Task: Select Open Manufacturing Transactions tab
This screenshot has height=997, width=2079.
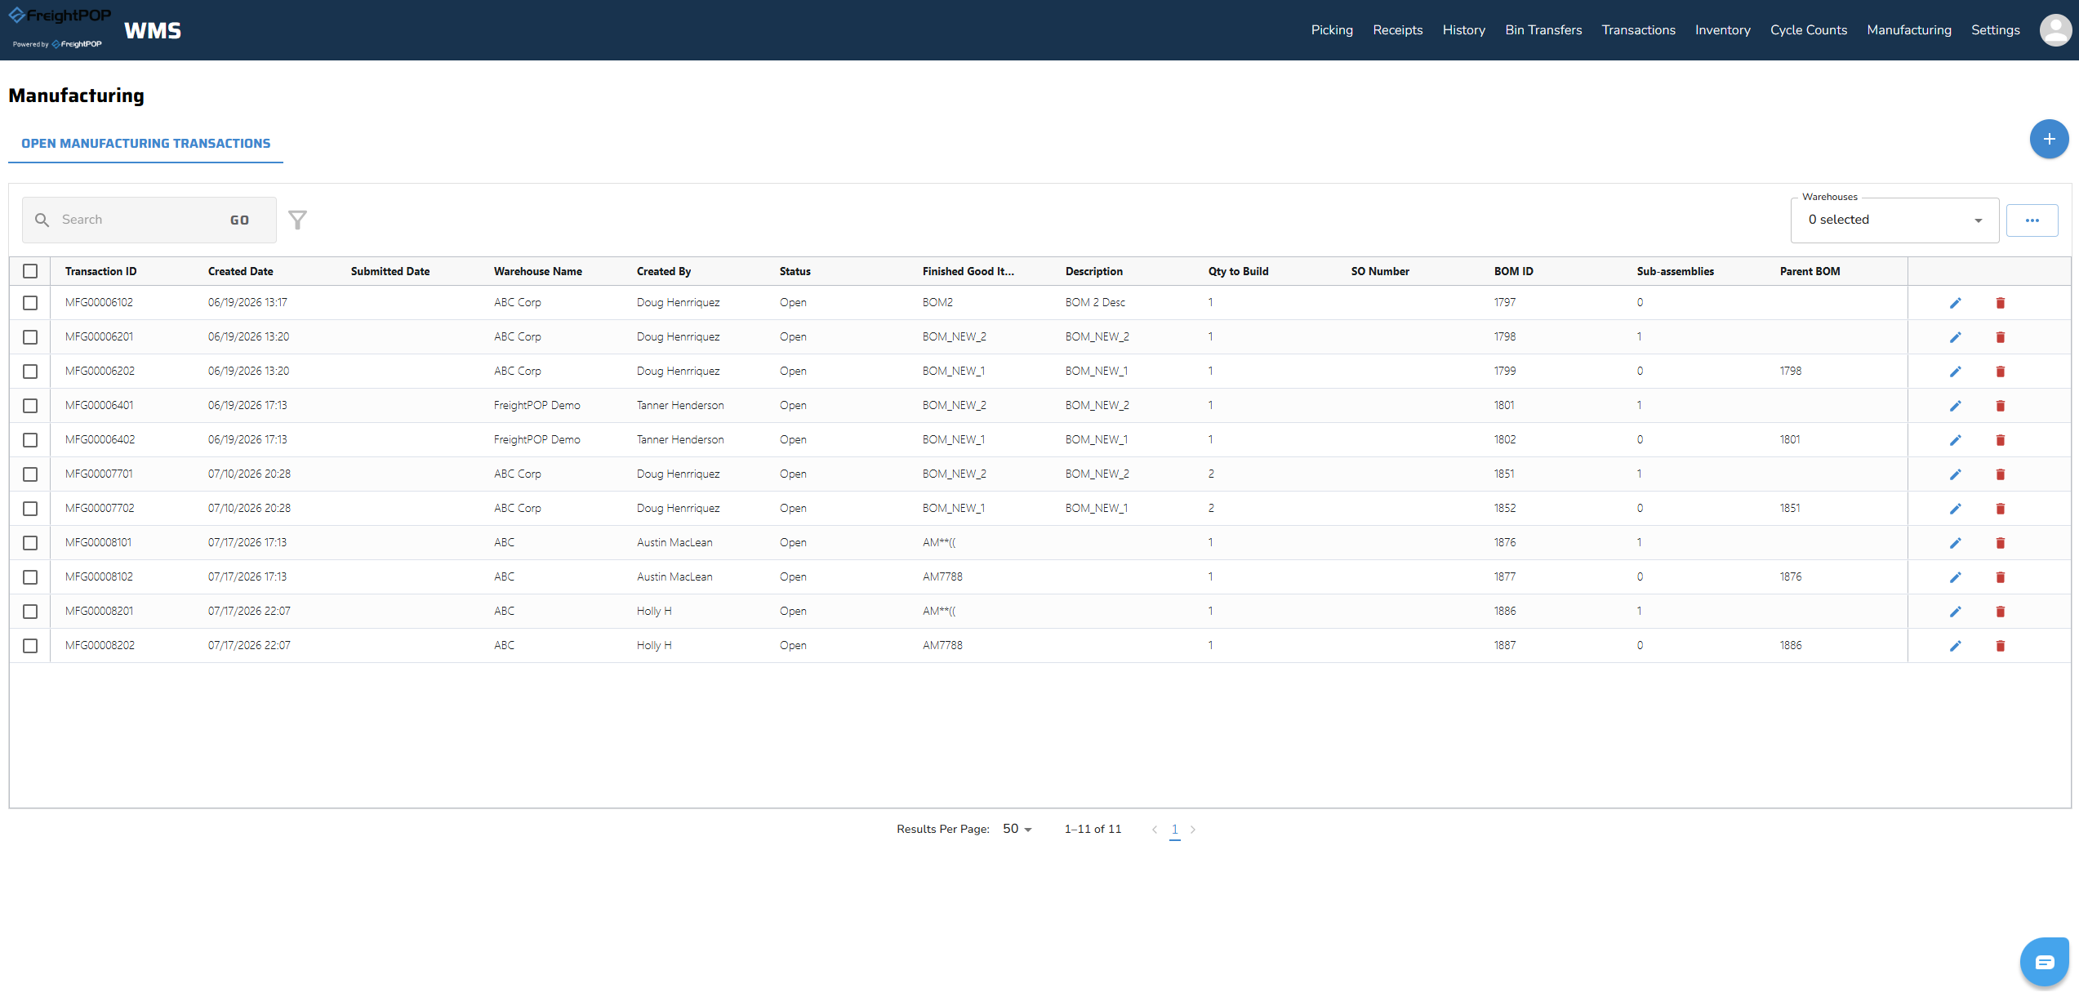Action: pos(145,144)
